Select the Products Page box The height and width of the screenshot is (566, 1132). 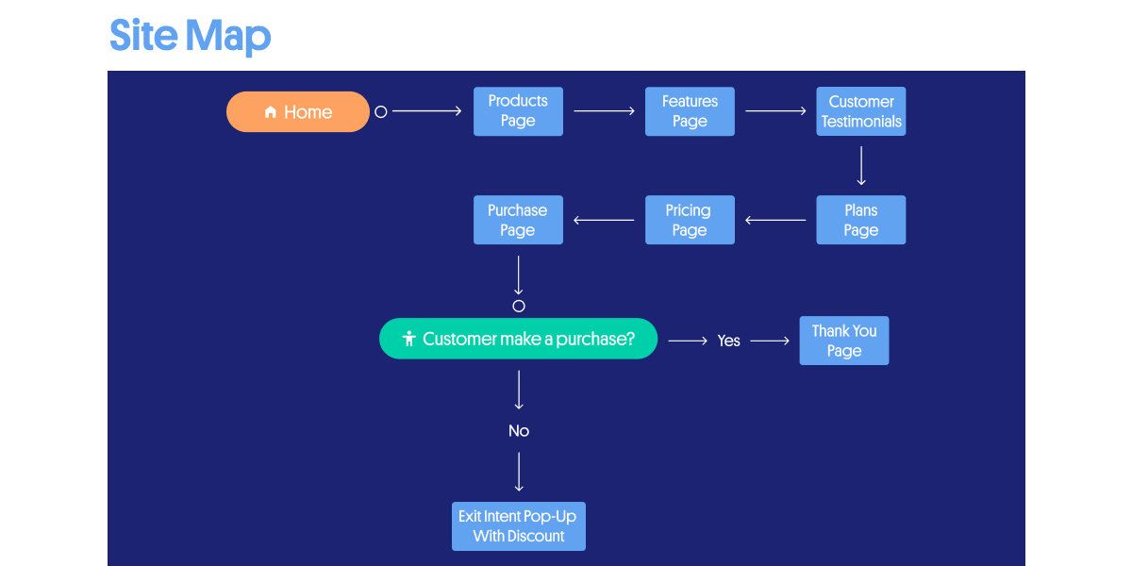[518, 111]
